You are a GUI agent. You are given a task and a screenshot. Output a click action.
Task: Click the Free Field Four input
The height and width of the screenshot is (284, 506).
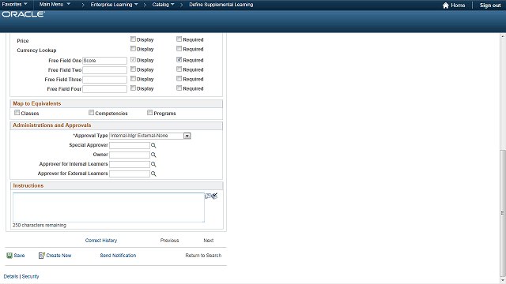104,89
